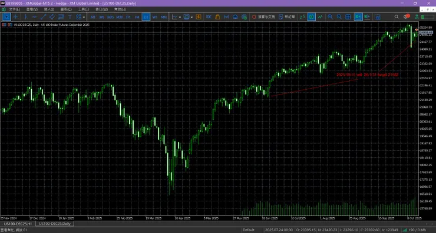
Task: Switch chart to MN monthly timeframe
Action: pyautogui.click(x=164, y=17)
